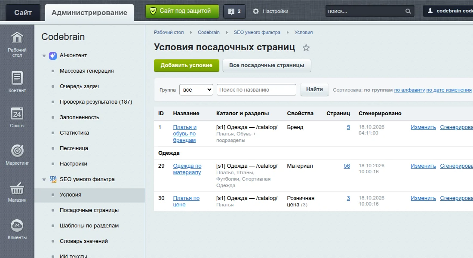
Task: Click the Сайт под защитой button
Action: tap(182, 11)
